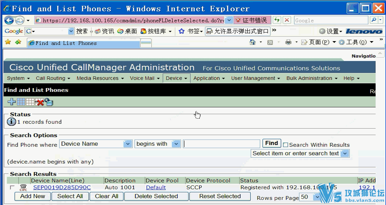This screenshot has height=205, width=386.
Task: Click the Home icon in IE command bar
Action: point(253,42)
